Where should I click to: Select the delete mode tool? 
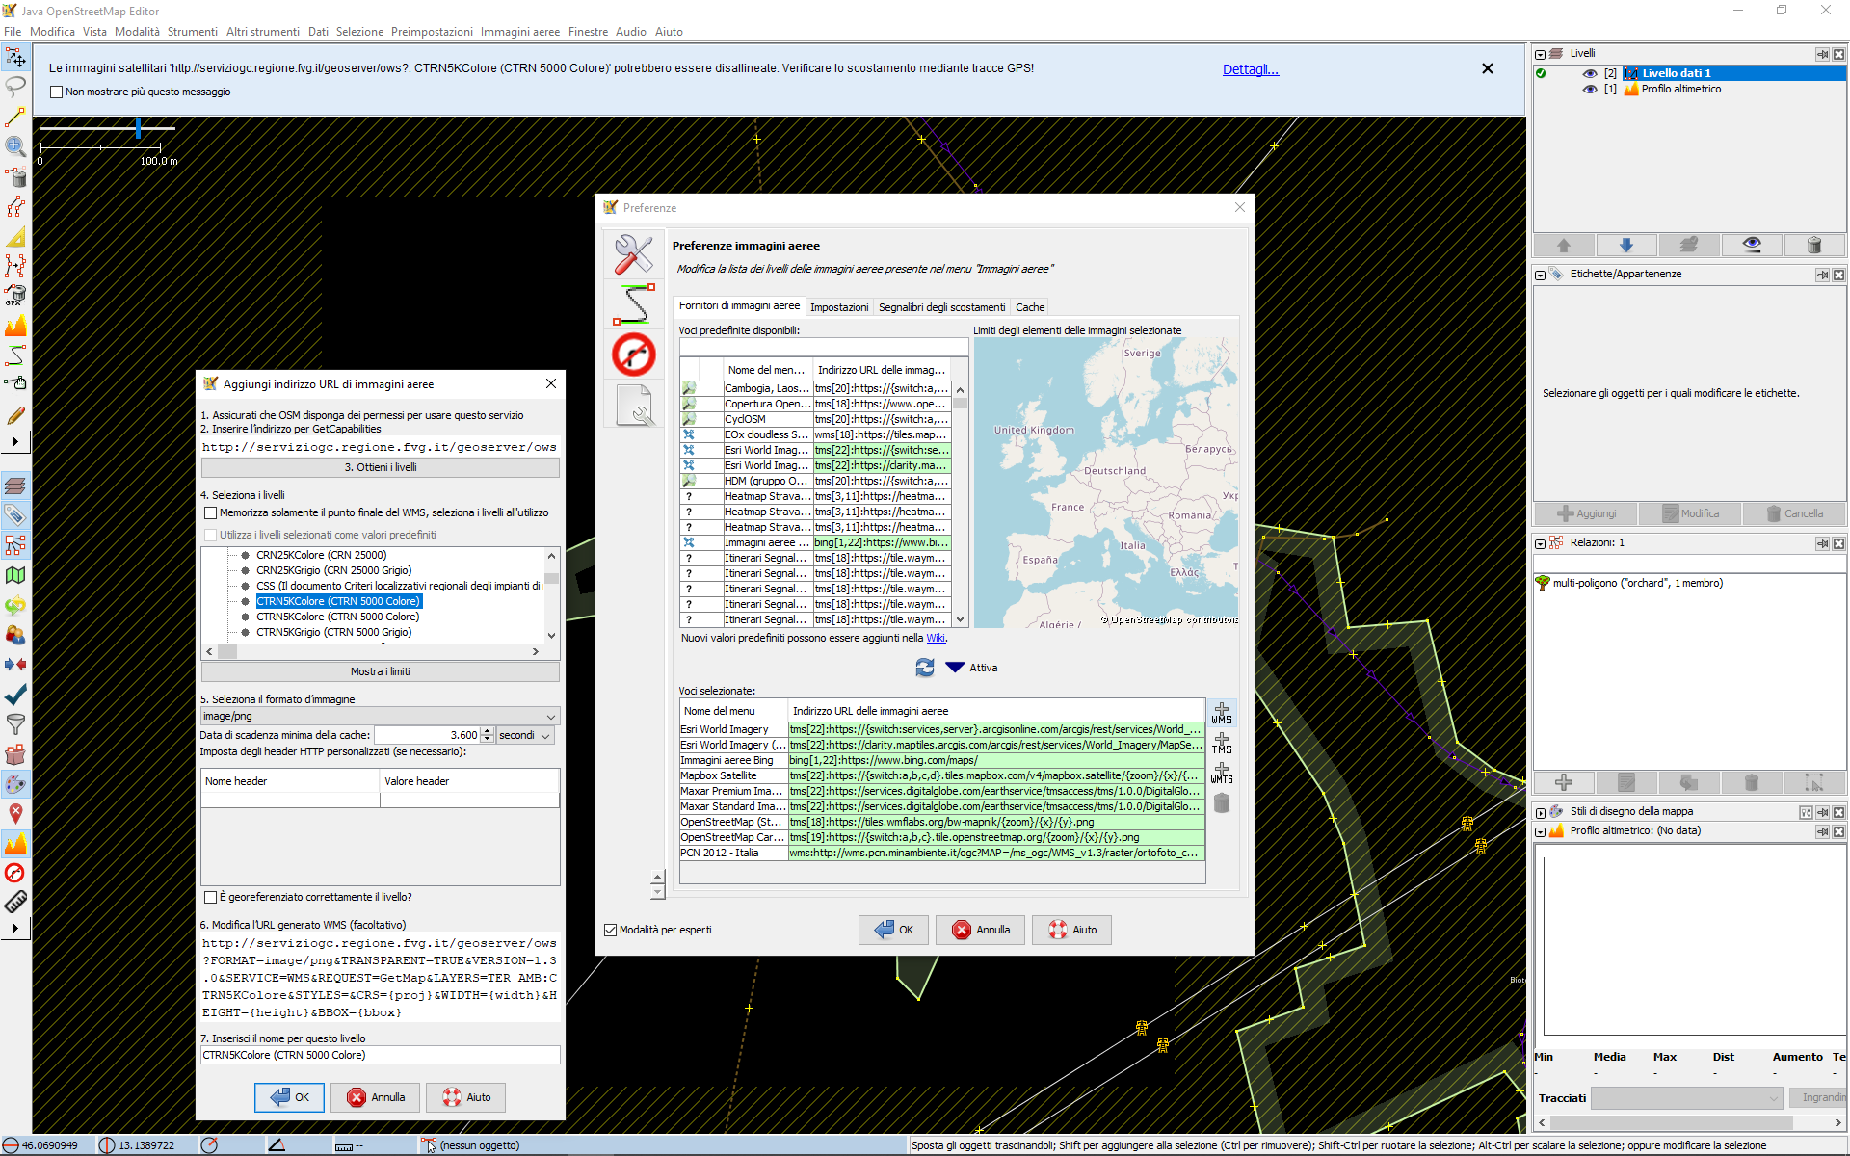coord(15,176)
